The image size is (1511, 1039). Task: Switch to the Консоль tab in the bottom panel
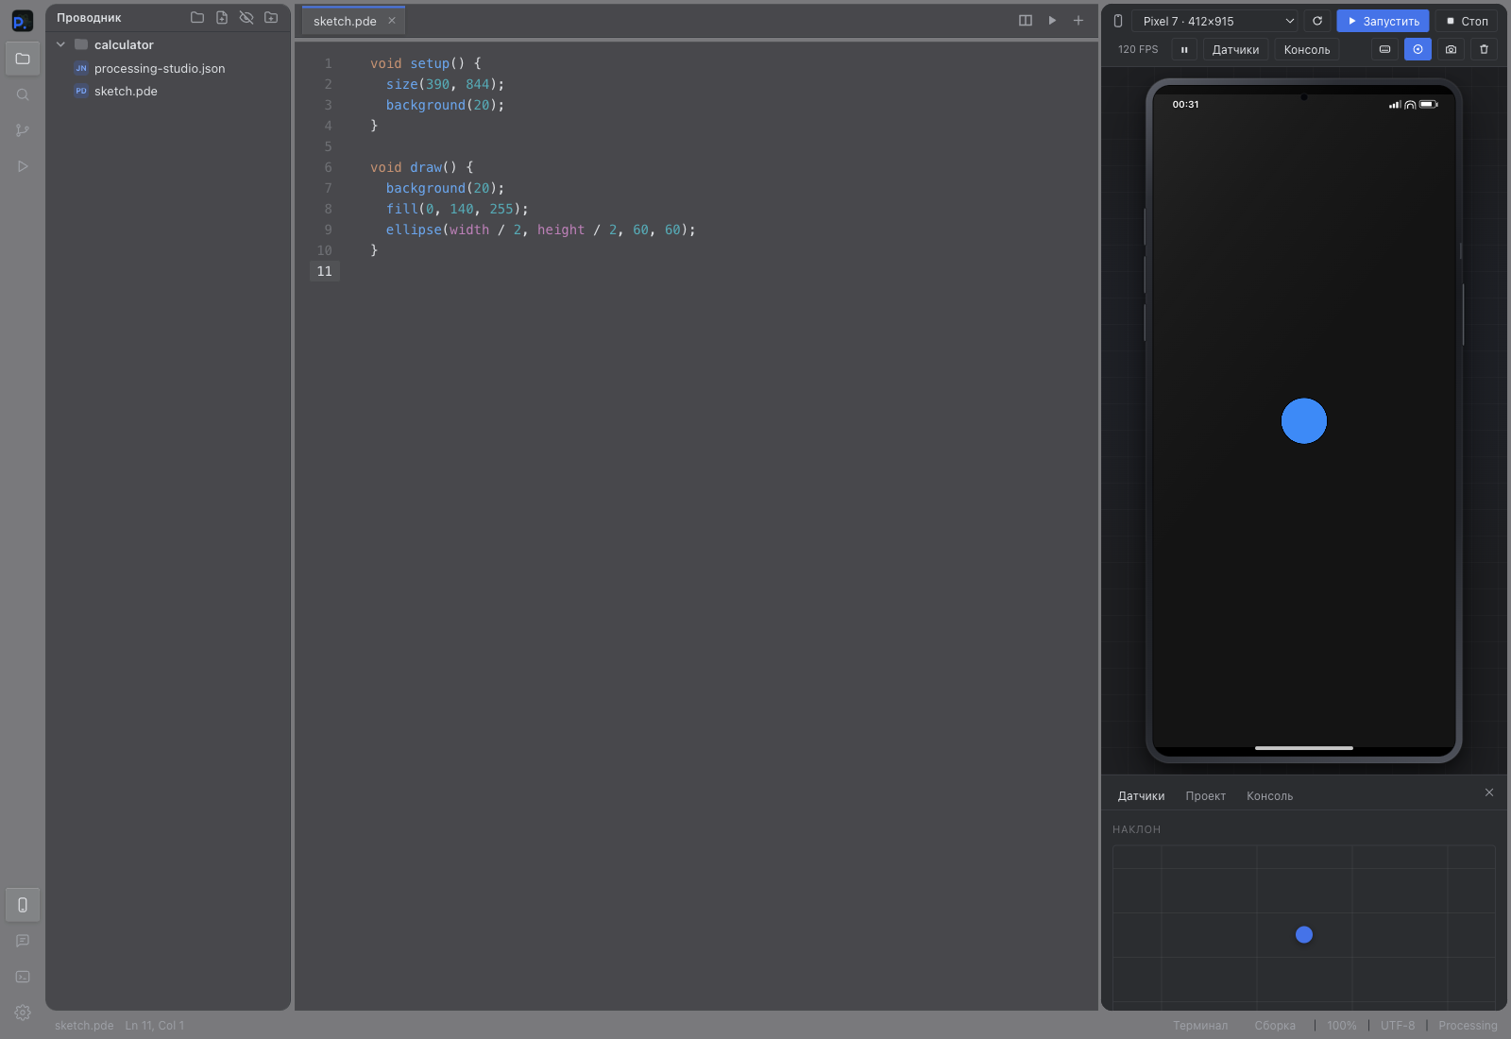pos(1269,796)
